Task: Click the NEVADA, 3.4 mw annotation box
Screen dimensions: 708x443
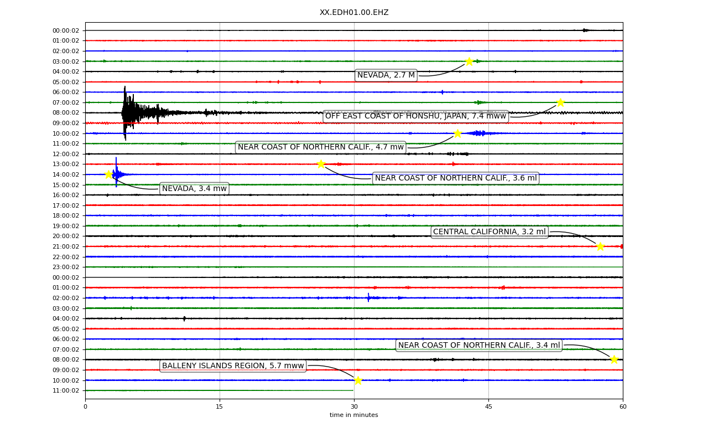Action: pyautogui.click(x=194, y=189)
